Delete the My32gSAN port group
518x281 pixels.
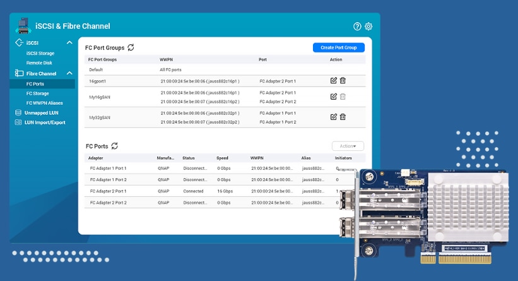pos(343,117)
